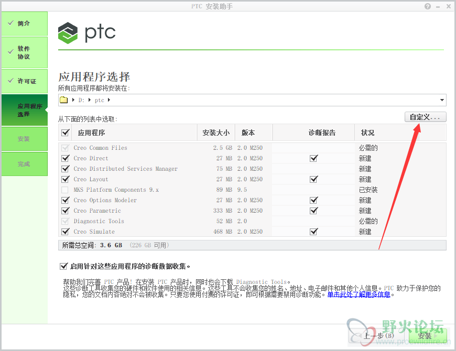Click the 468 MB size cell
The height and width of the screenshot is (351, 456).
[x=222, y=231]
